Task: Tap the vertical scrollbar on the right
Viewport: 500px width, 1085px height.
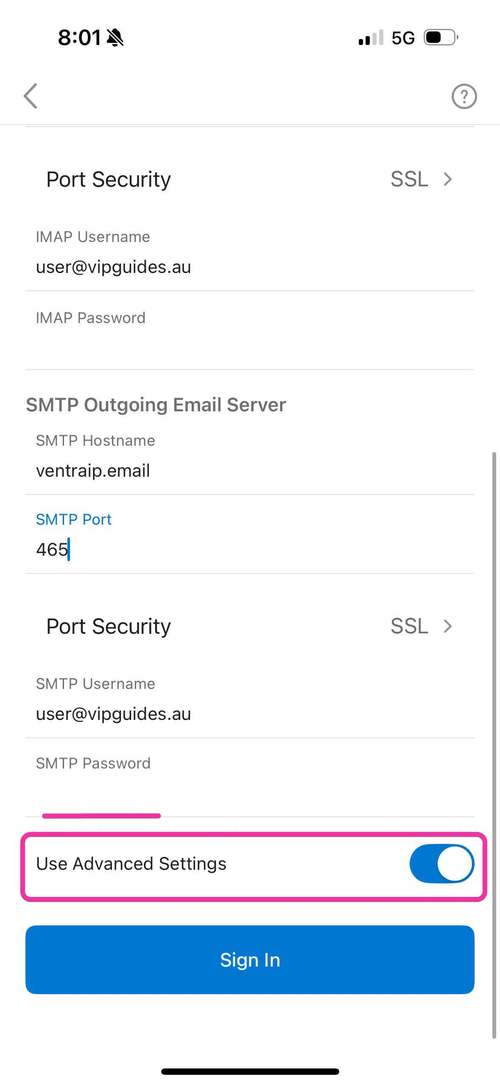Action: point(494,745)
